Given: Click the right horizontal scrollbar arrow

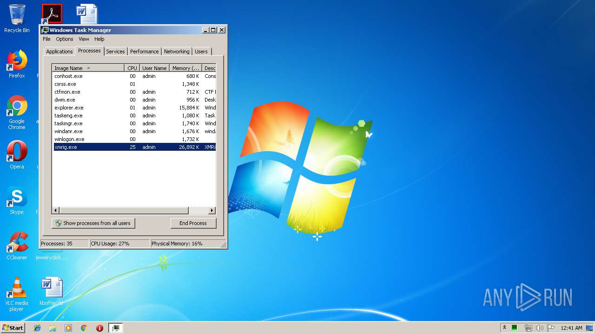Looking at the screenshot, I should point(212,211).
